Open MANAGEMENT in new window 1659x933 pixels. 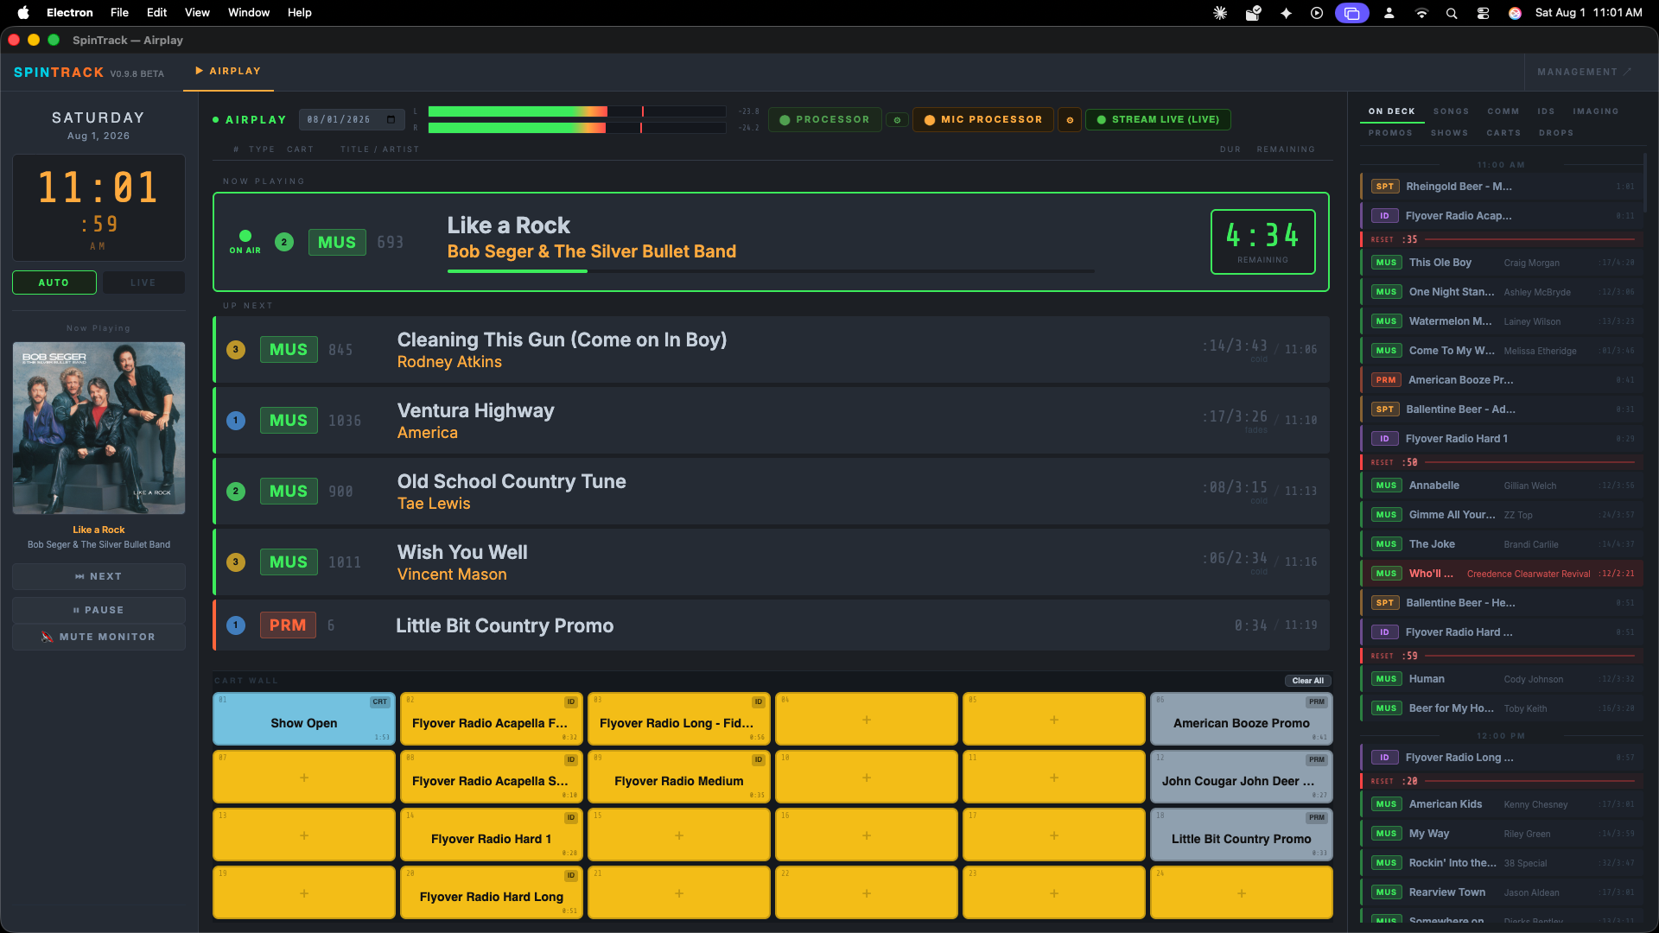click(1584, 73)
